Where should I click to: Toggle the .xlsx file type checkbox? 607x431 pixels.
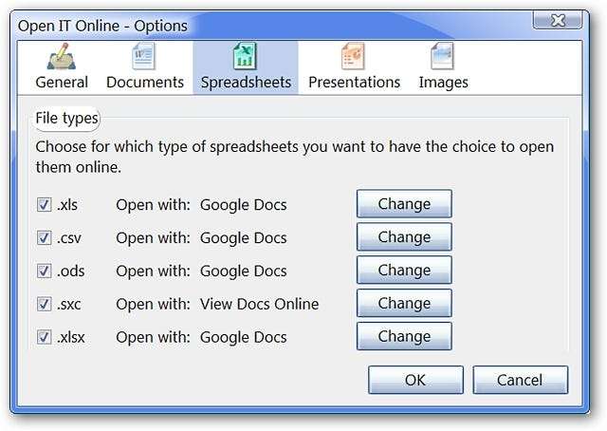(44, 337)
